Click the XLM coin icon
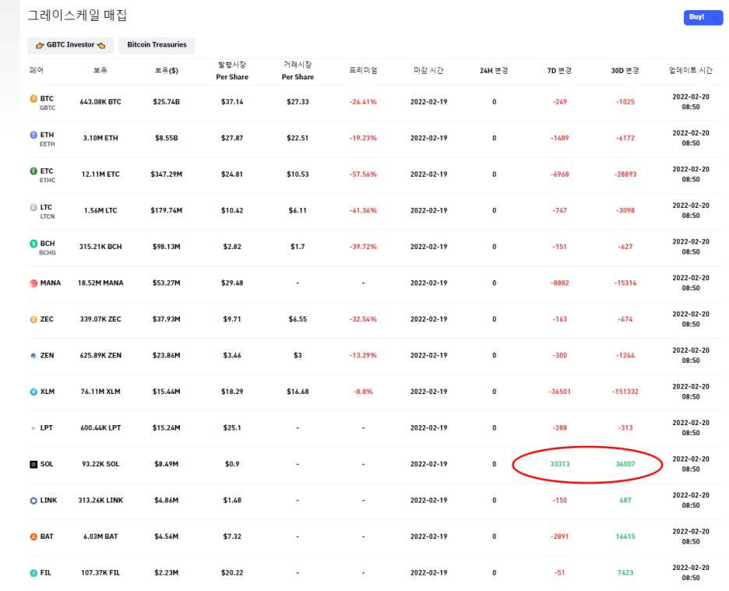This screenshot has width=729, height=591. coord(33,392)
